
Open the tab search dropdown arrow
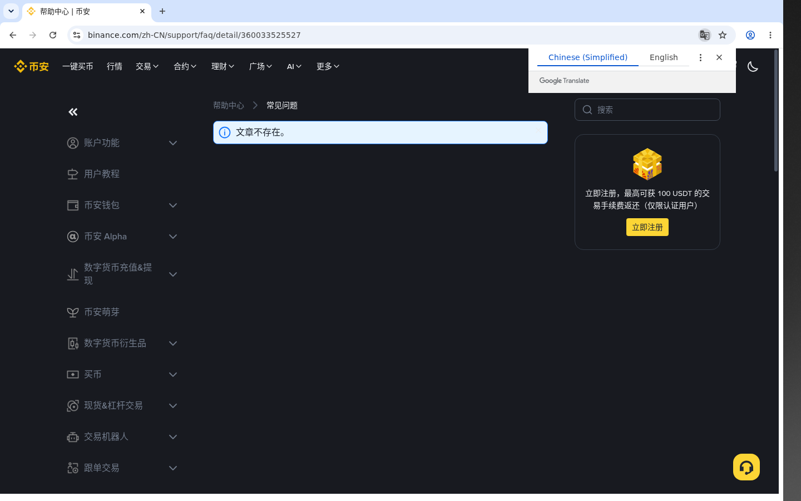pos(11,11)
